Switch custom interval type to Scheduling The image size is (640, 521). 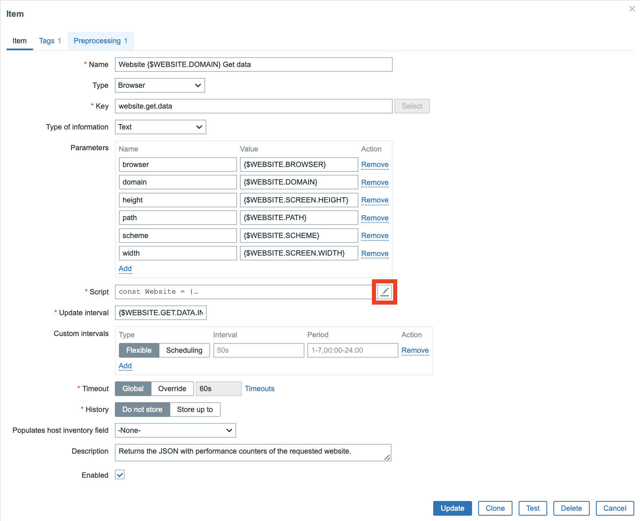[184, 350]
